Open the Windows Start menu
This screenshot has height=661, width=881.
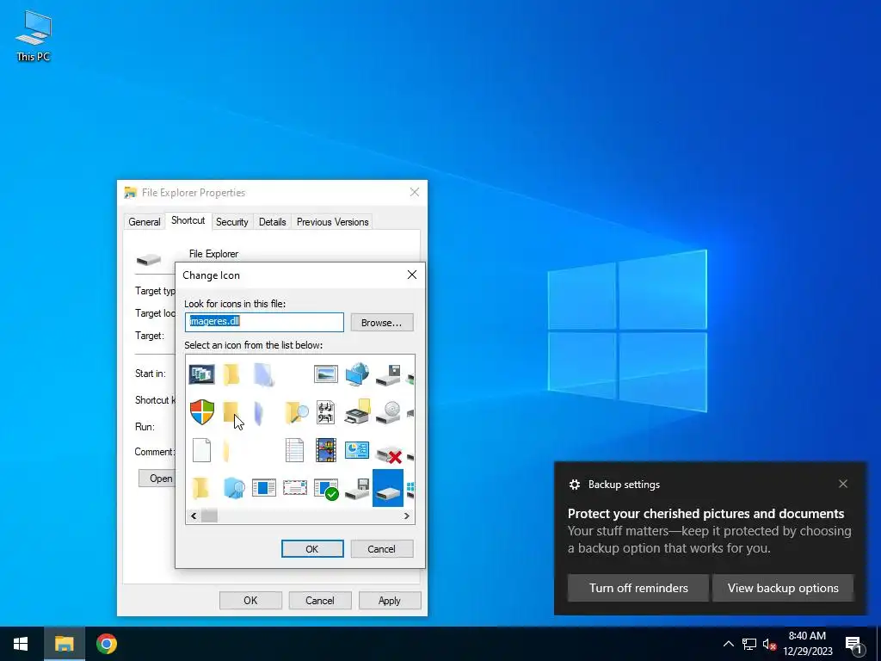point(22,644)
